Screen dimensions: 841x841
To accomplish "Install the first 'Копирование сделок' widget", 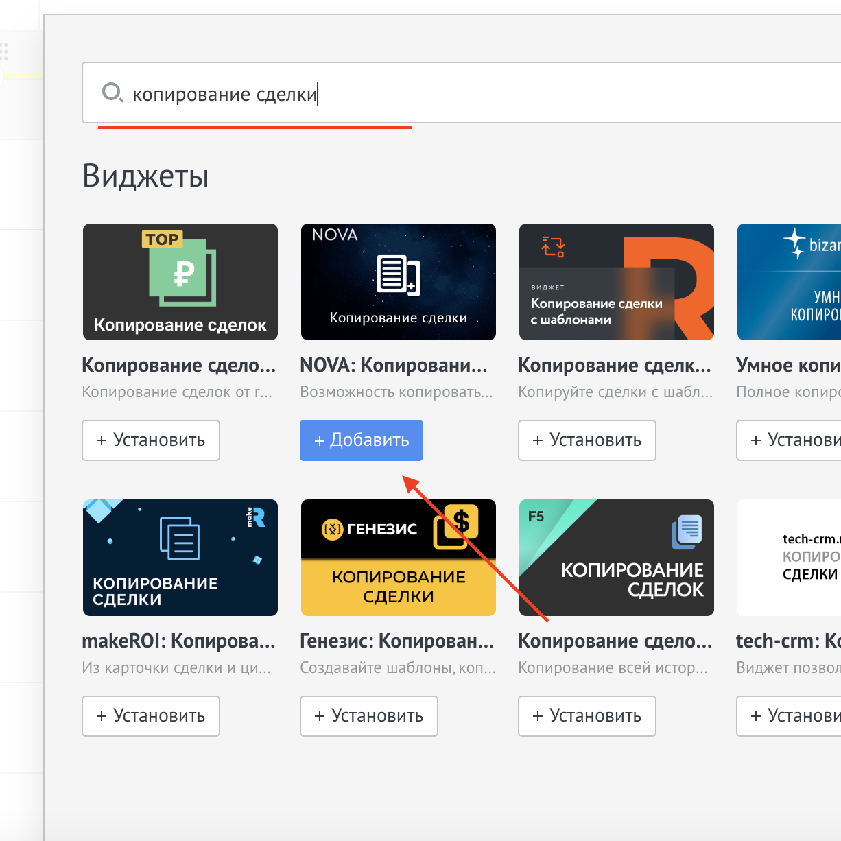I will pyautogui.click(x=151, y=440).
